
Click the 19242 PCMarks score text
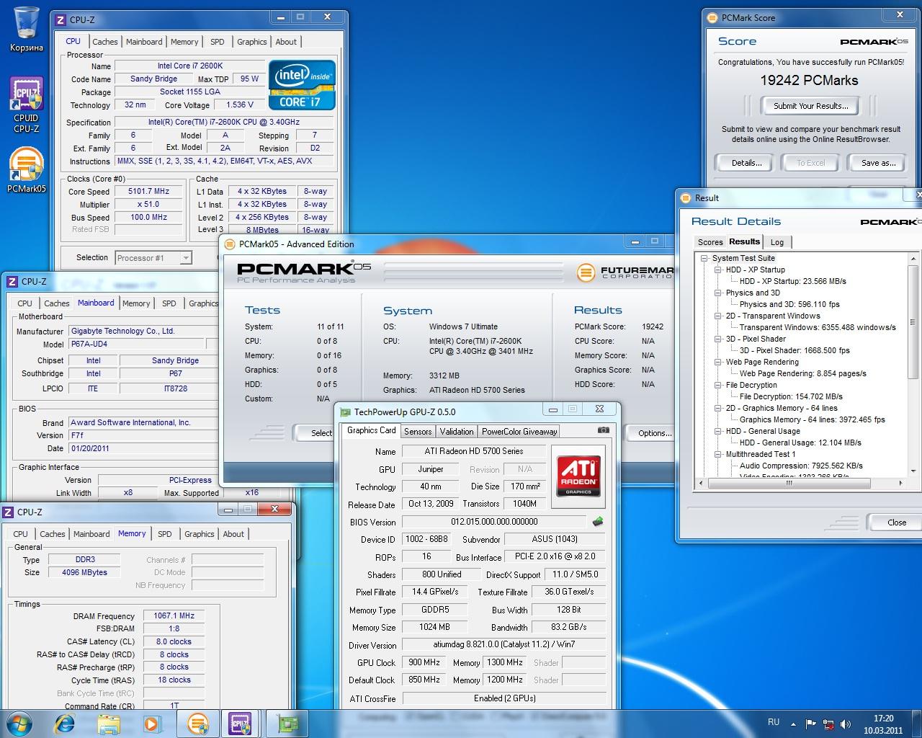point(809,81)
